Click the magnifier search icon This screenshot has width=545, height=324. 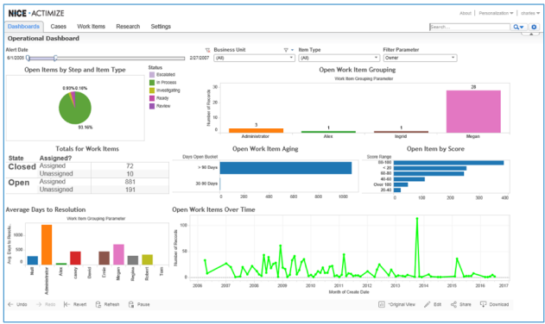click(518, 27)
